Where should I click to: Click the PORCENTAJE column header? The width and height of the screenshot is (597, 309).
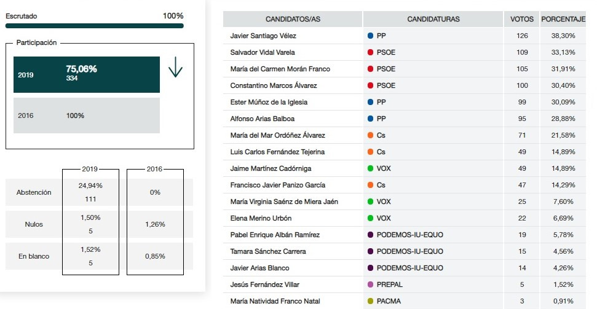(x=563, y=19)
